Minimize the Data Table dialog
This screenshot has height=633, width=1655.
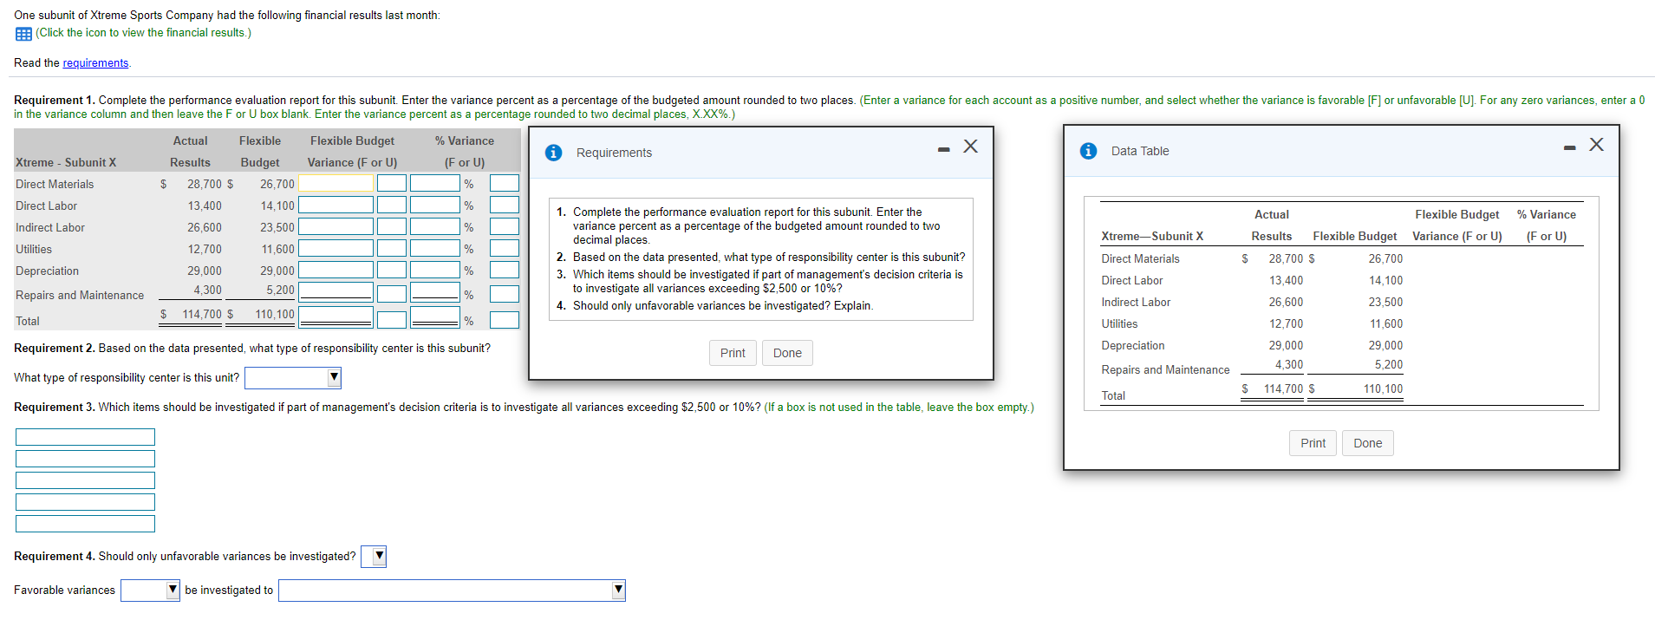pos(1569,148)
